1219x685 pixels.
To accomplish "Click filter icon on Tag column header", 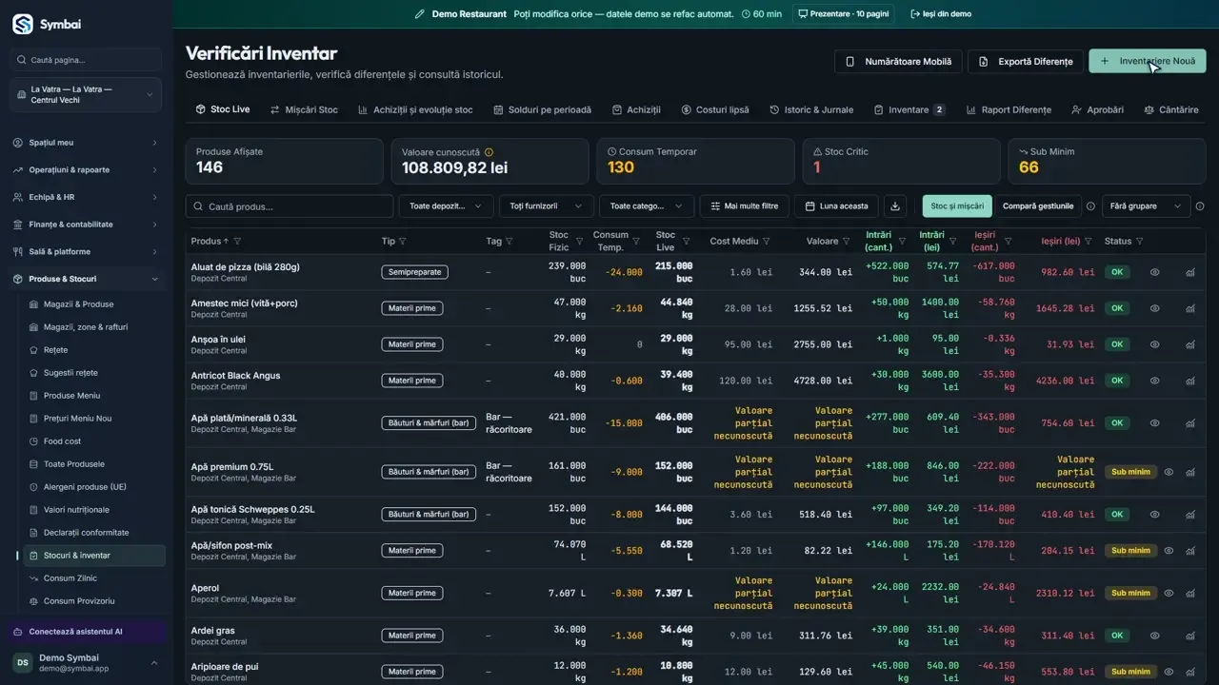I will coord(510,242).
